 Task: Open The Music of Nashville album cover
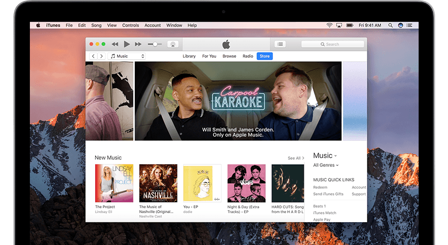point(158,183)
